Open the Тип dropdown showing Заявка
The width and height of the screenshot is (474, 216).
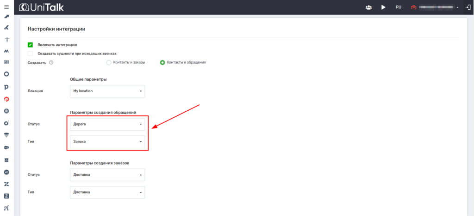click(x=107, y=142)
